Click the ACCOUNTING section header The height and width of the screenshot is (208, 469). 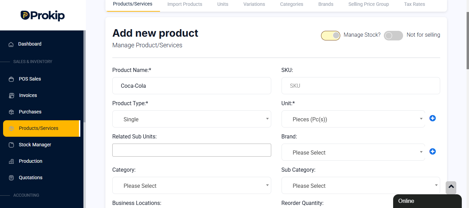(26, 195)
